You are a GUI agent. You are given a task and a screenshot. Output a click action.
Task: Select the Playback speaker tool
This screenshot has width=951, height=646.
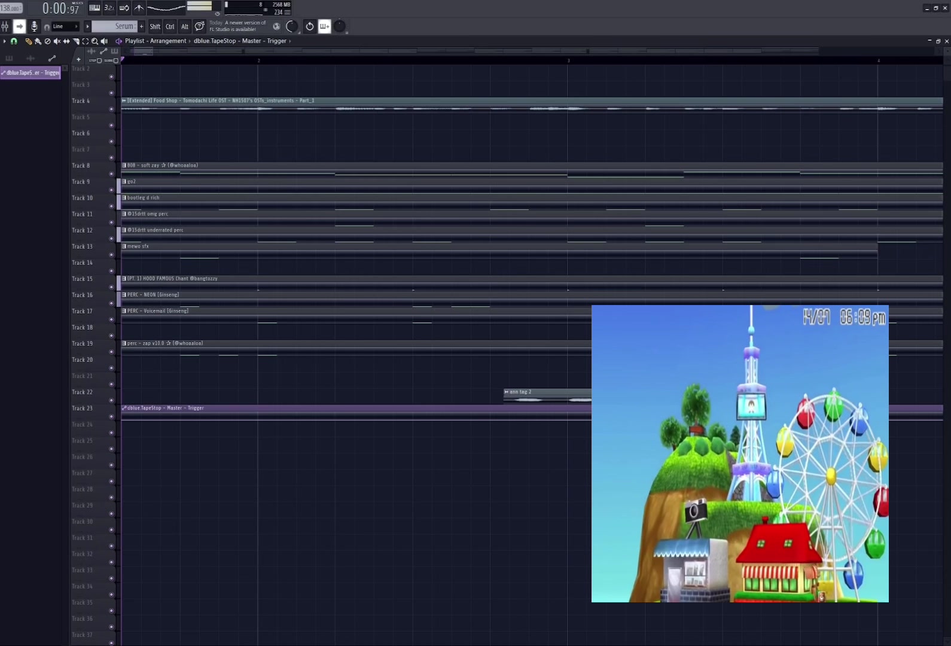coord(104,41)
